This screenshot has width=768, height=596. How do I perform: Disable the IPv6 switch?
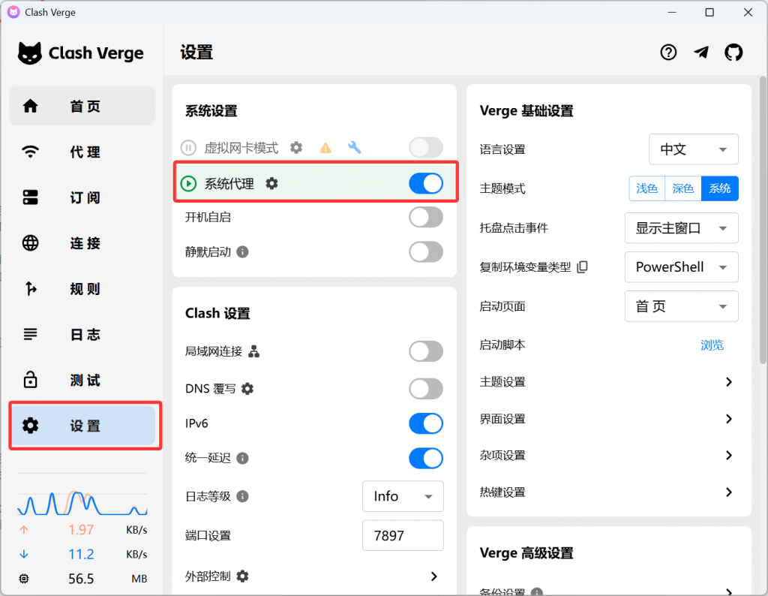[426, 423]
